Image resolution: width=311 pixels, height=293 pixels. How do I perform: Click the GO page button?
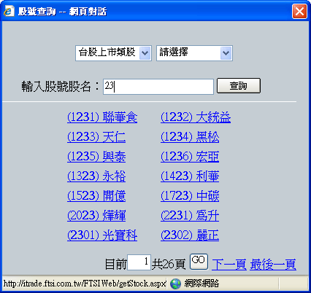point(199,262)
